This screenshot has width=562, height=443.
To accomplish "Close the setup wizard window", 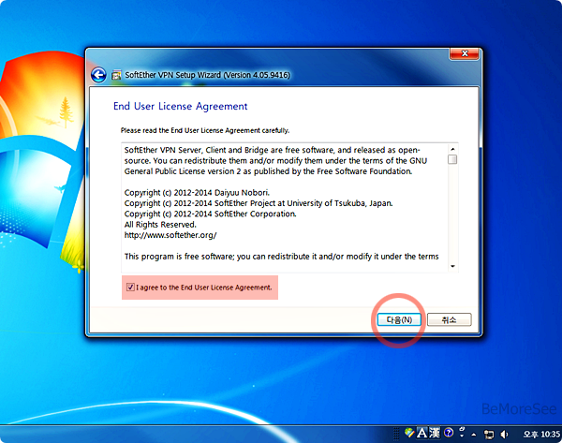I will [465, 53].
